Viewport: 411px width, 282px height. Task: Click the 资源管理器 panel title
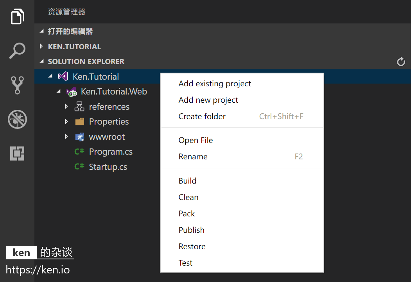click(66, 12)
